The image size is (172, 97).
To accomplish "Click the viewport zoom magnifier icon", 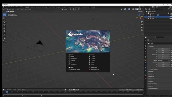I will pos(142,22).
